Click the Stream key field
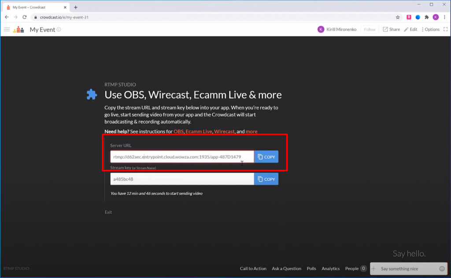The width and height of the screenshot is (451, 278). pyautogui.click(x=182, y=179)
